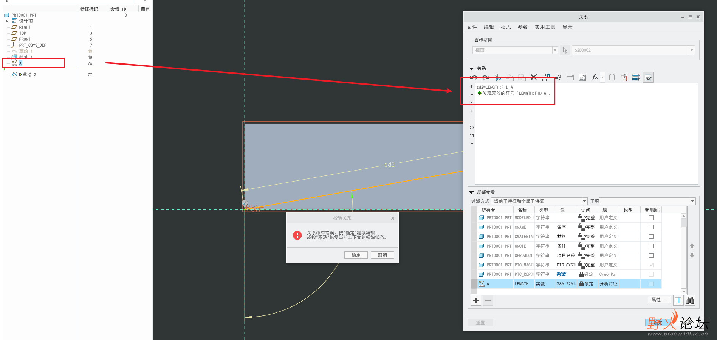The height and width of the screenshot is (340, 717).
Task: Check the restricted box for CPROJECT row
Action: point(651,255)
